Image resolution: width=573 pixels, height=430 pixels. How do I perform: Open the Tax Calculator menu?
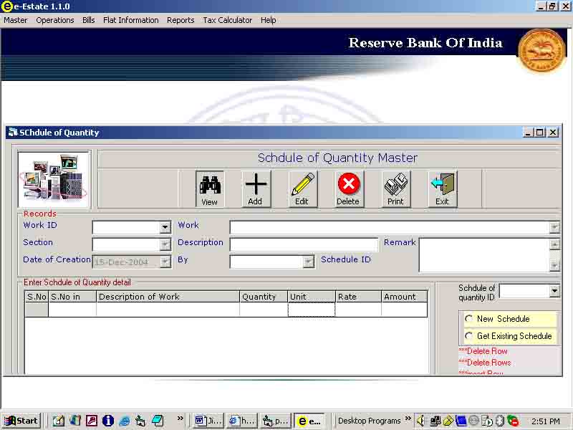point(227,21)
